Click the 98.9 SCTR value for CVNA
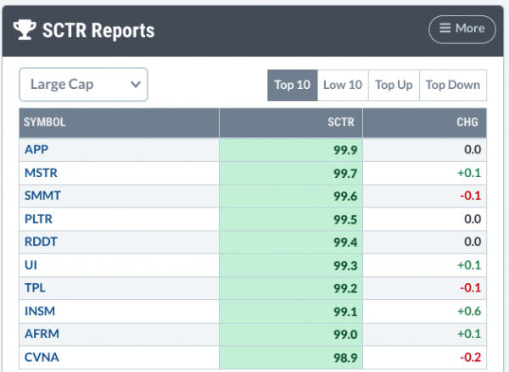This screenshot has height=372, width=509. click(x=345, y=358)
